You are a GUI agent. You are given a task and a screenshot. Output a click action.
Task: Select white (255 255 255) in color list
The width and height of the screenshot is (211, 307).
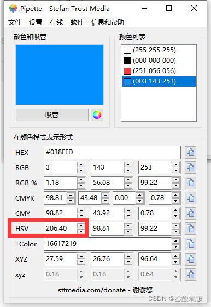point(159,50)
